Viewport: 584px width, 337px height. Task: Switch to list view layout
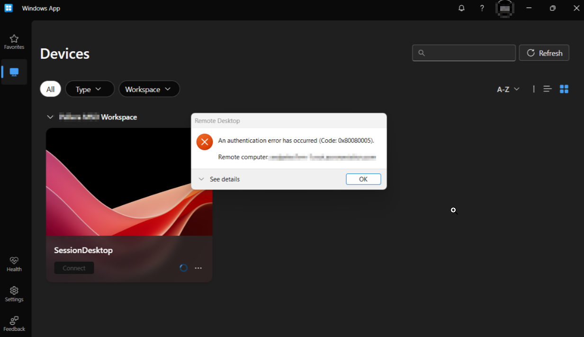pos(548,89)
